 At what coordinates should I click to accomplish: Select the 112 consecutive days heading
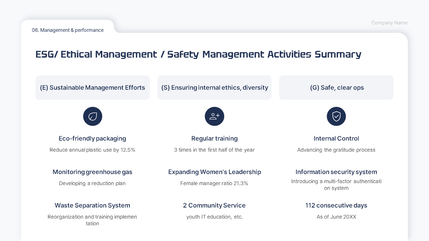click(x=336, y=205)
